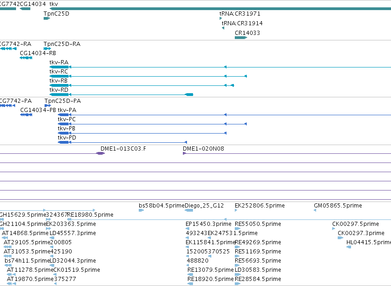Click the RE13079.5prime label

click(x=210, y=270)
